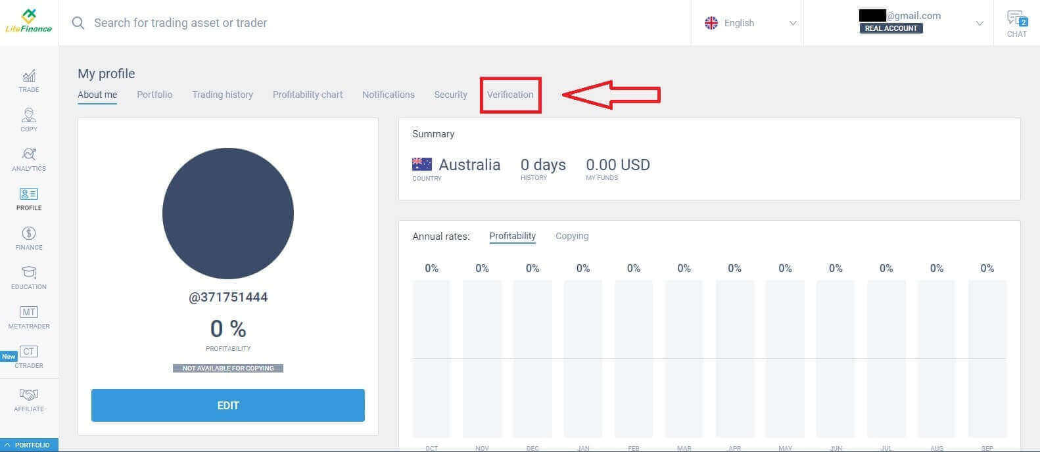Expand the bottom Portfolio panel
This screenshot has height=452, width=1040.
(29, 445)
